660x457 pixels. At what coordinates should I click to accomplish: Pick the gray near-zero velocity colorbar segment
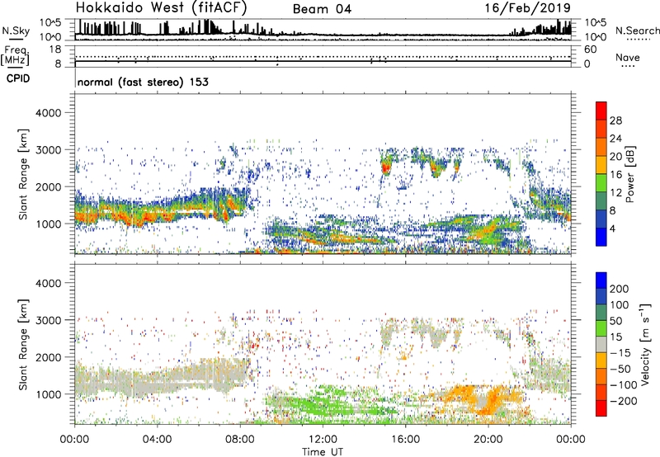pyautogui.click(x=601, y=345)
